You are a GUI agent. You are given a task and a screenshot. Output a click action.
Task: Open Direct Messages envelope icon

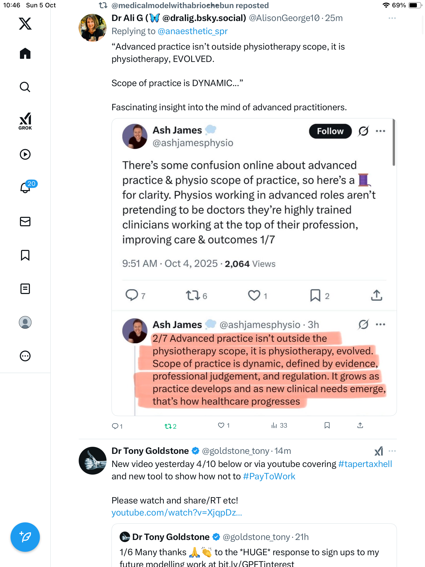[25, 222]
